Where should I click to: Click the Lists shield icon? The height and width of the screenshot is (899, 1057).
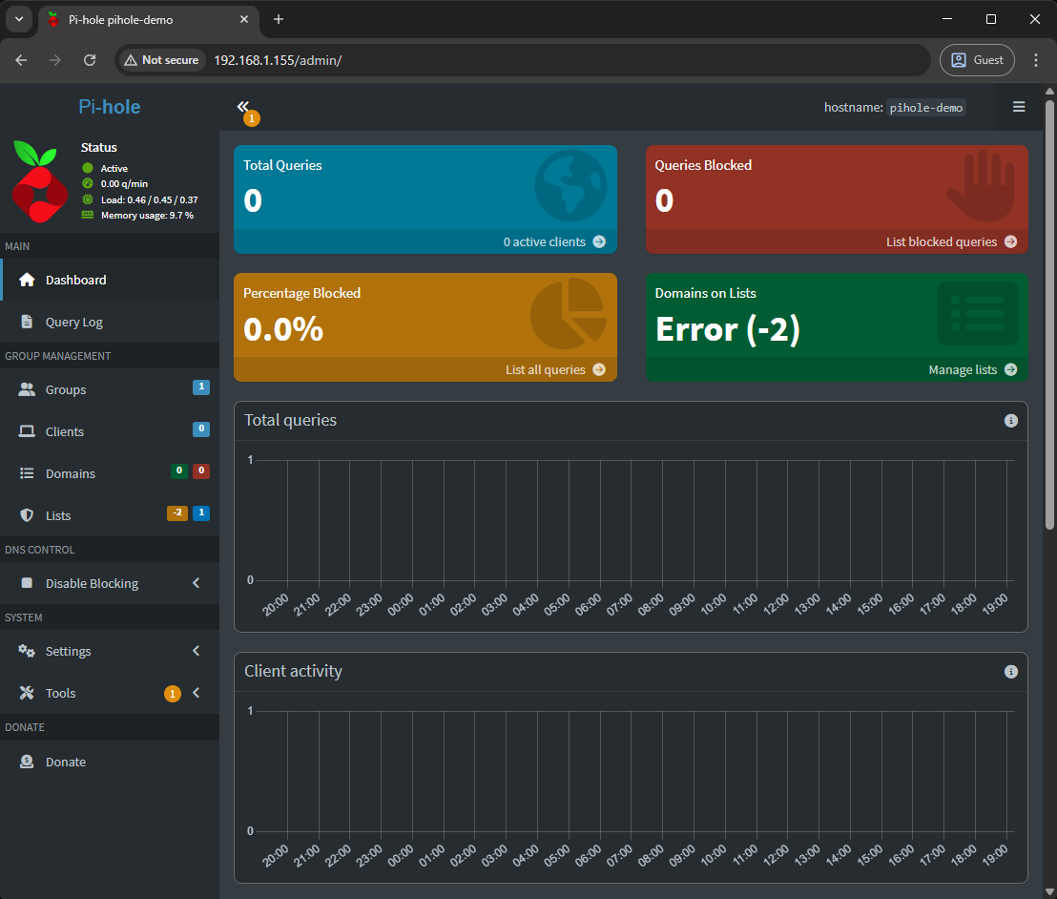[x=27, y=515]
